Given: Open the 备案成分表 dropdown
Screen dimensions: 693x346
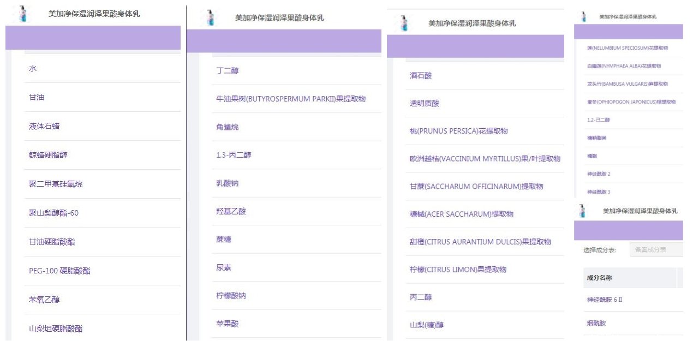Looking at the screenshot, I should [655, 250].
